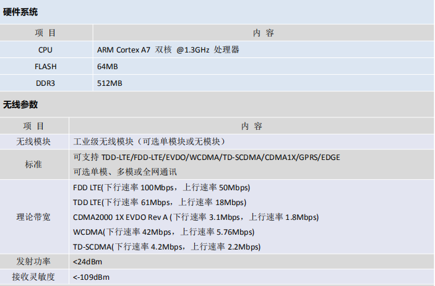The width and height of the screenshot is (435, 286).
Task: Select the 标准 row label
Action: 33,164
